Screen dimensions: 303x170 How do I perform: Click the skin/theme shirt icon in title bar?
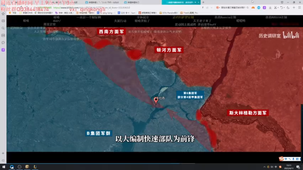[x=282, y=2]
